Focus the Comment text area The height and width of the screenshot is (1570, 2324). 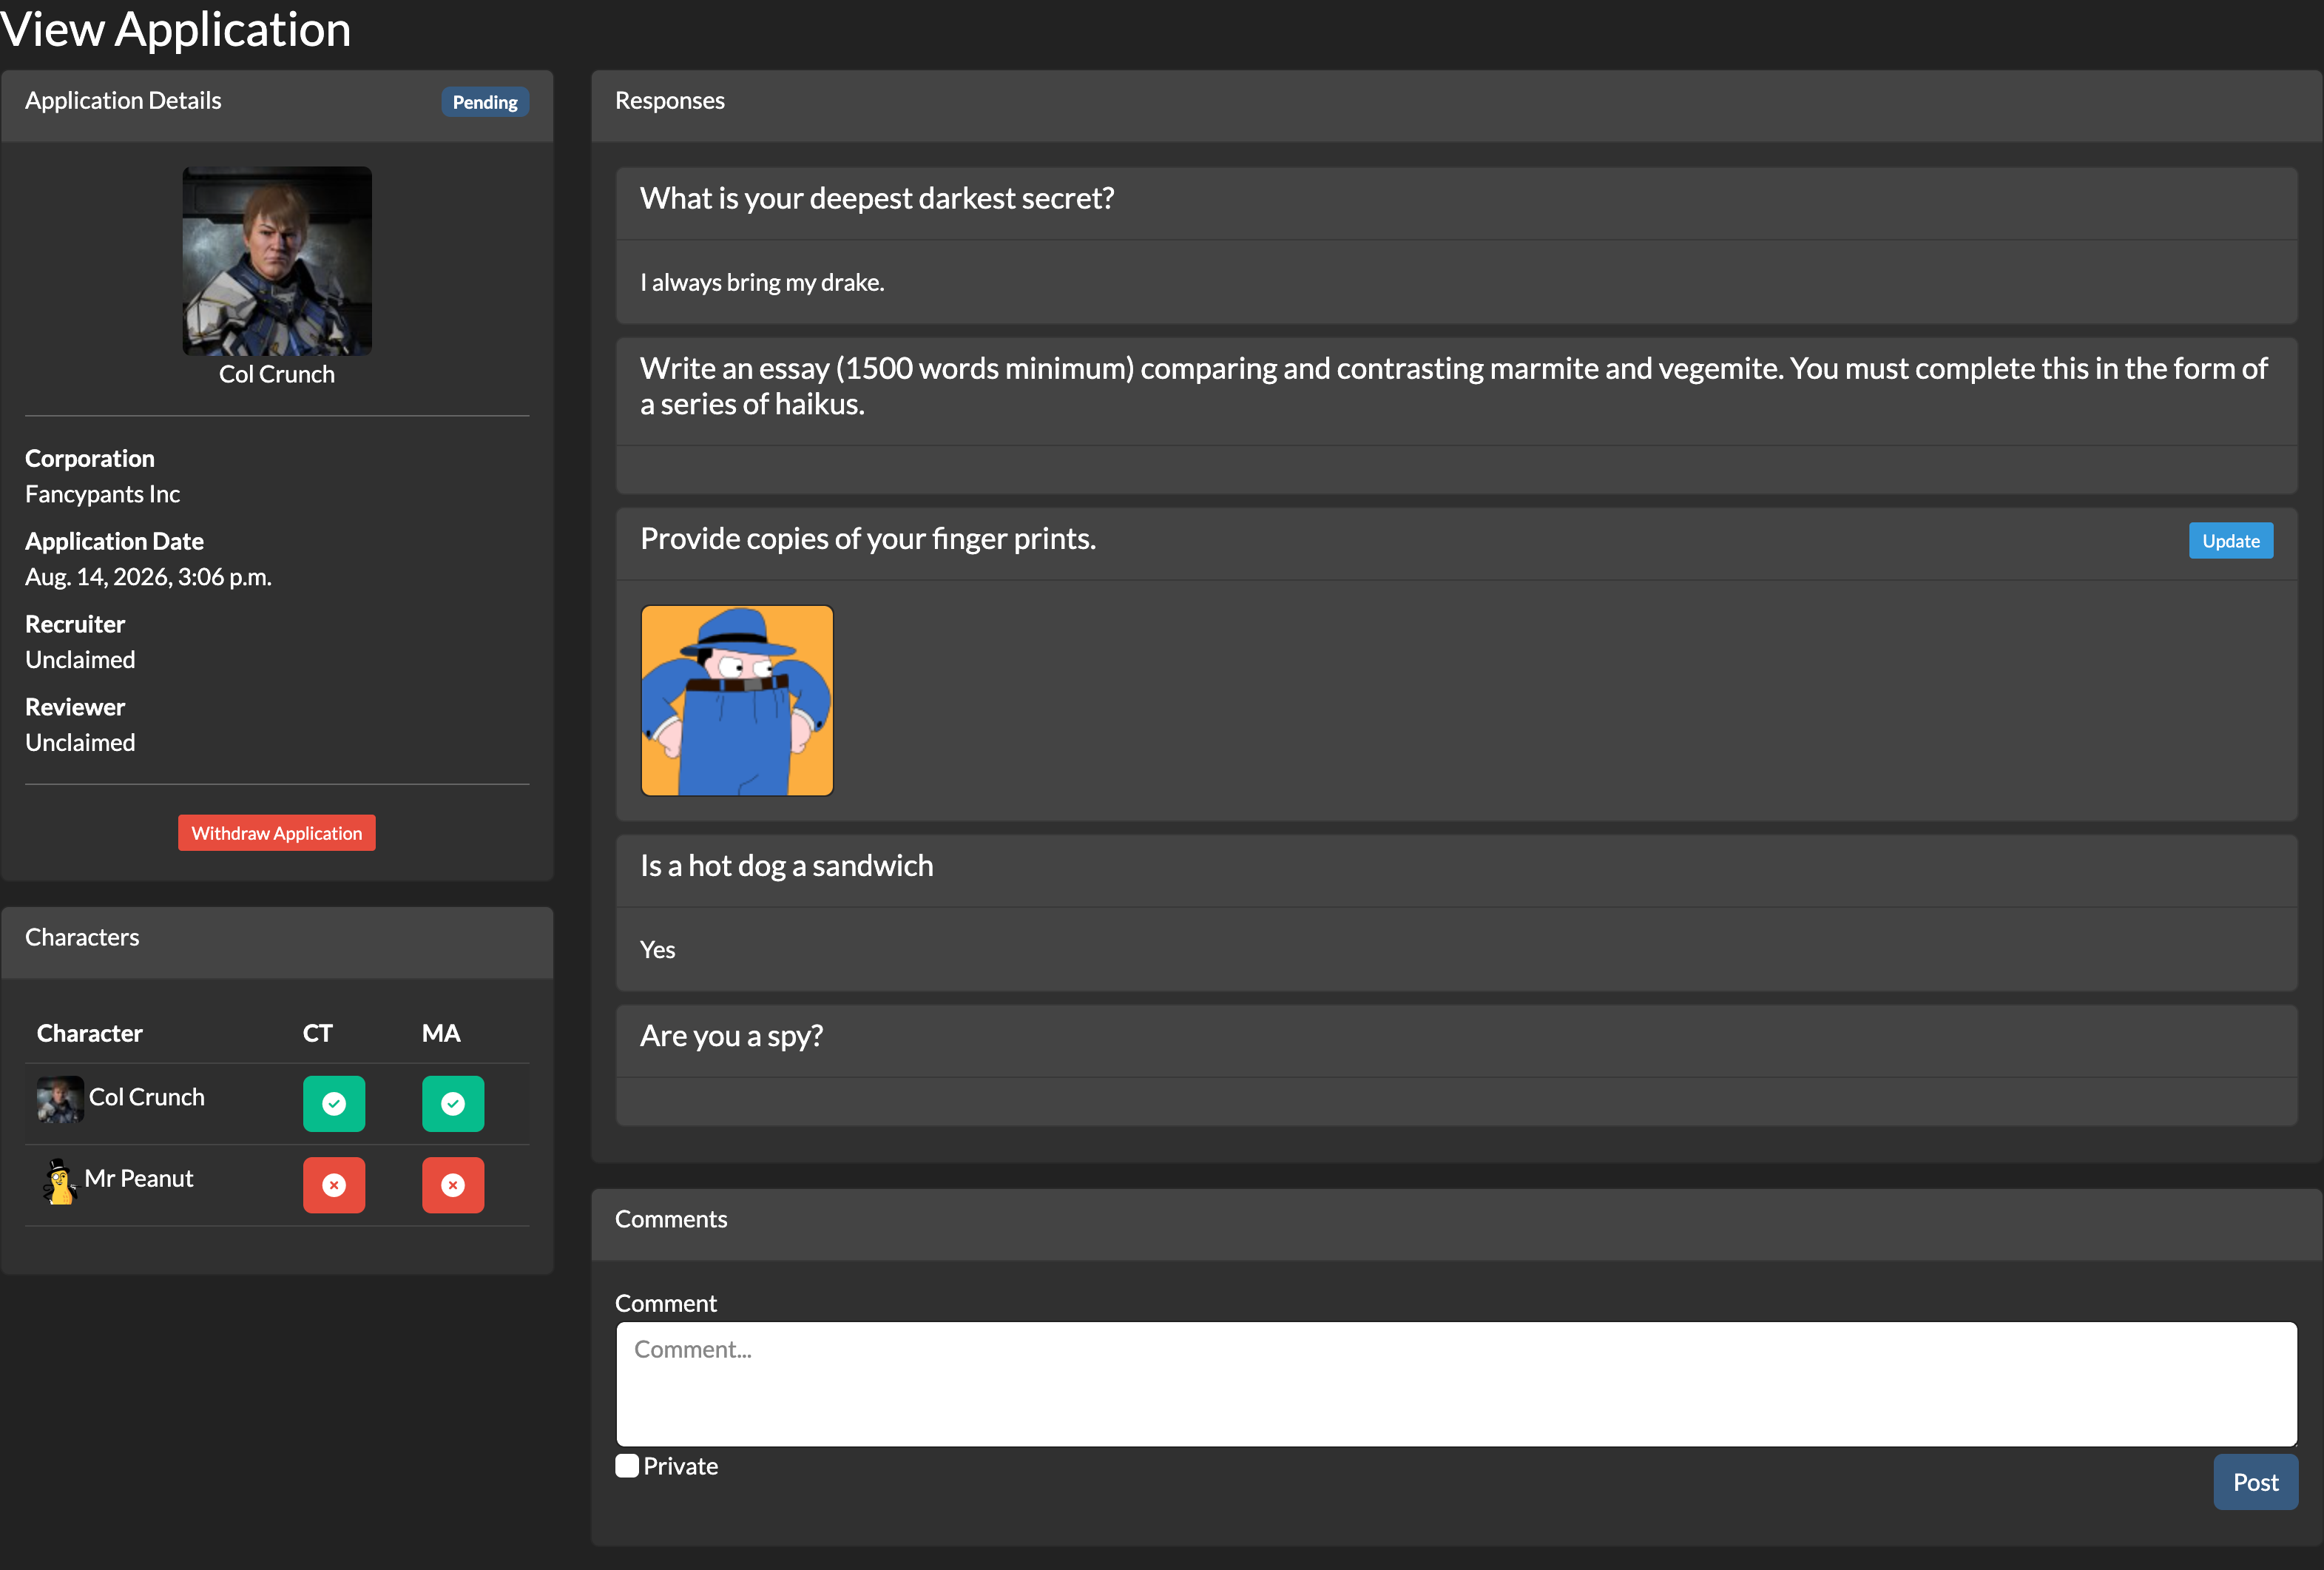click(1456, 1384)
